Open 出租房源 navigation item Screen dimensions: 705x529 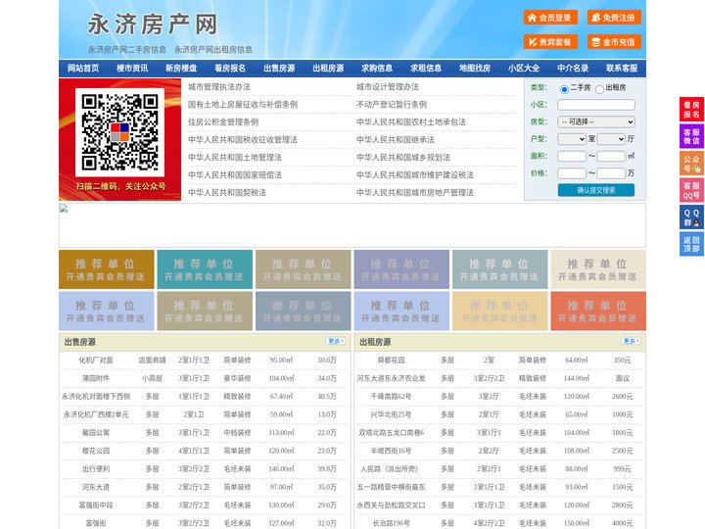point(328,69)
